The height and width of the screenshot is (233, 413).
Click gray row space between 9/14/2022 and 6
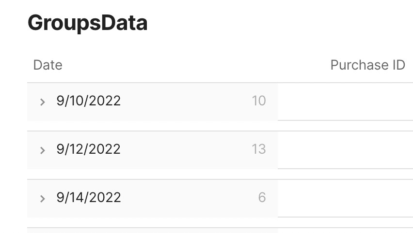pos(189,199)
